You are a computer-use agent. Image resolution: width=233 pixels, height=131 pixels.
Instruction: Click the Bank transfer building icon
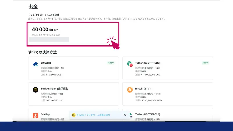pyautogui.click(x=36, y=90)
